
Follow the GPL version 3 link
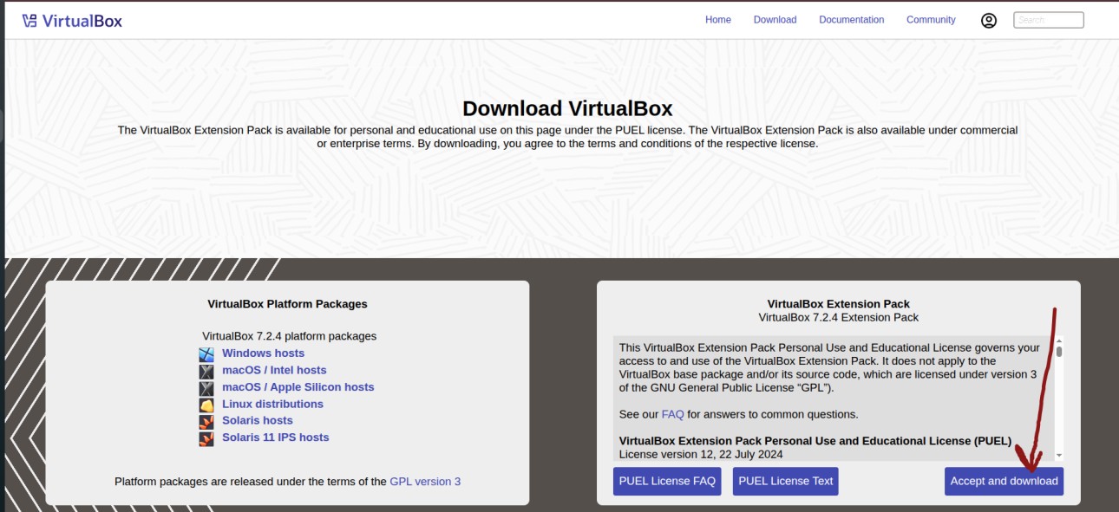[x=425, y=482]
